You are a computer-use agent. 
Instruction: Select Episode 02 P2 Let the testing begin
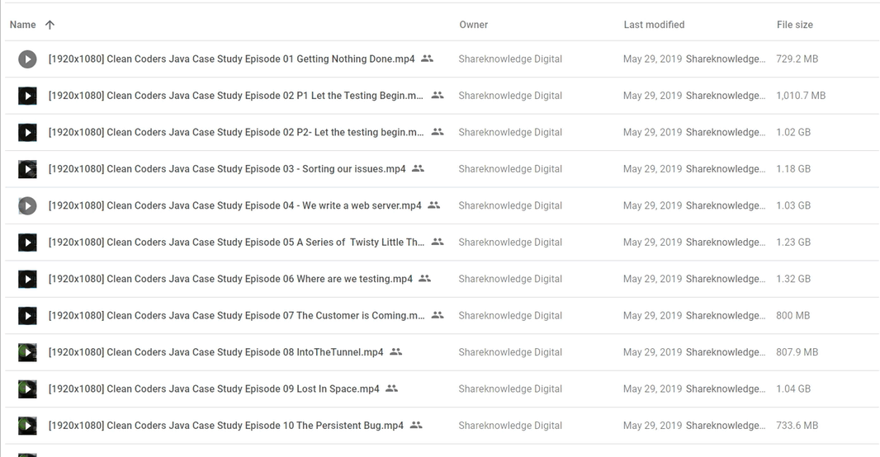pyautogui.click(x=441, y=132)
